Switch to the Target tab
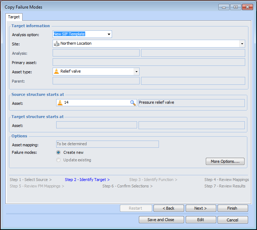 click(14, 17)
